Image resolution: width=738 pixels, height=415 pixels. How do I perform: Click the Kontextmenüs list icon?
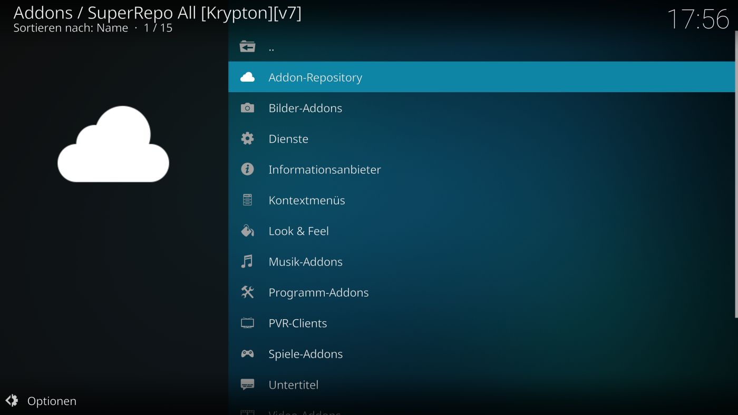247,200
